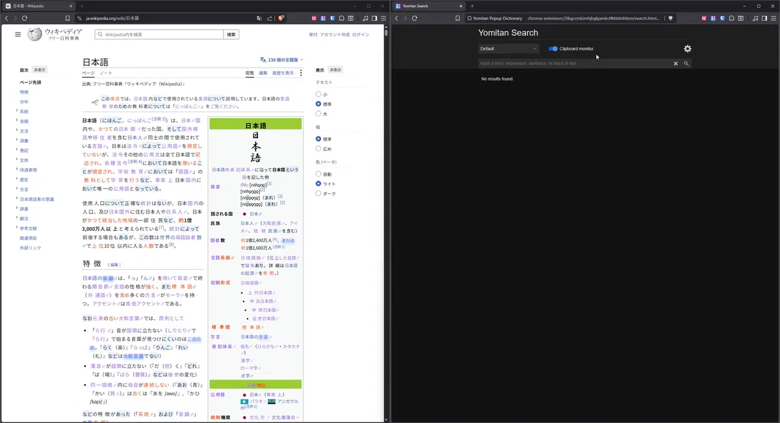Open the 238個の言語版 language dropdown
Viewport: 780px width, 423px height.
point(281,59)
